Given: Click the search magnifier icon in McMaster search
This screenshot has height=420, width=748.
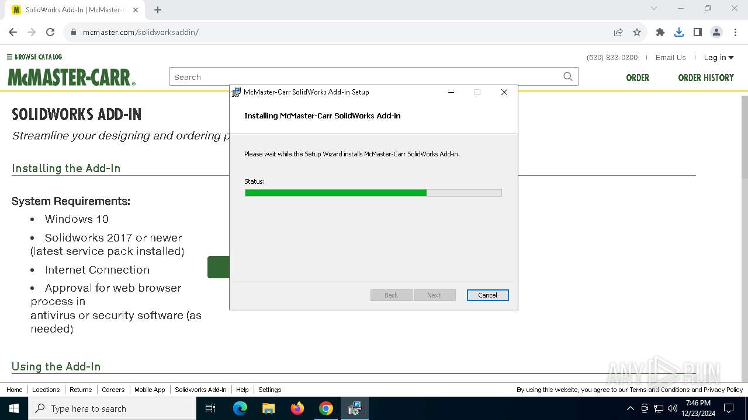Looking at the screenshot, I should tap(568, 76).
